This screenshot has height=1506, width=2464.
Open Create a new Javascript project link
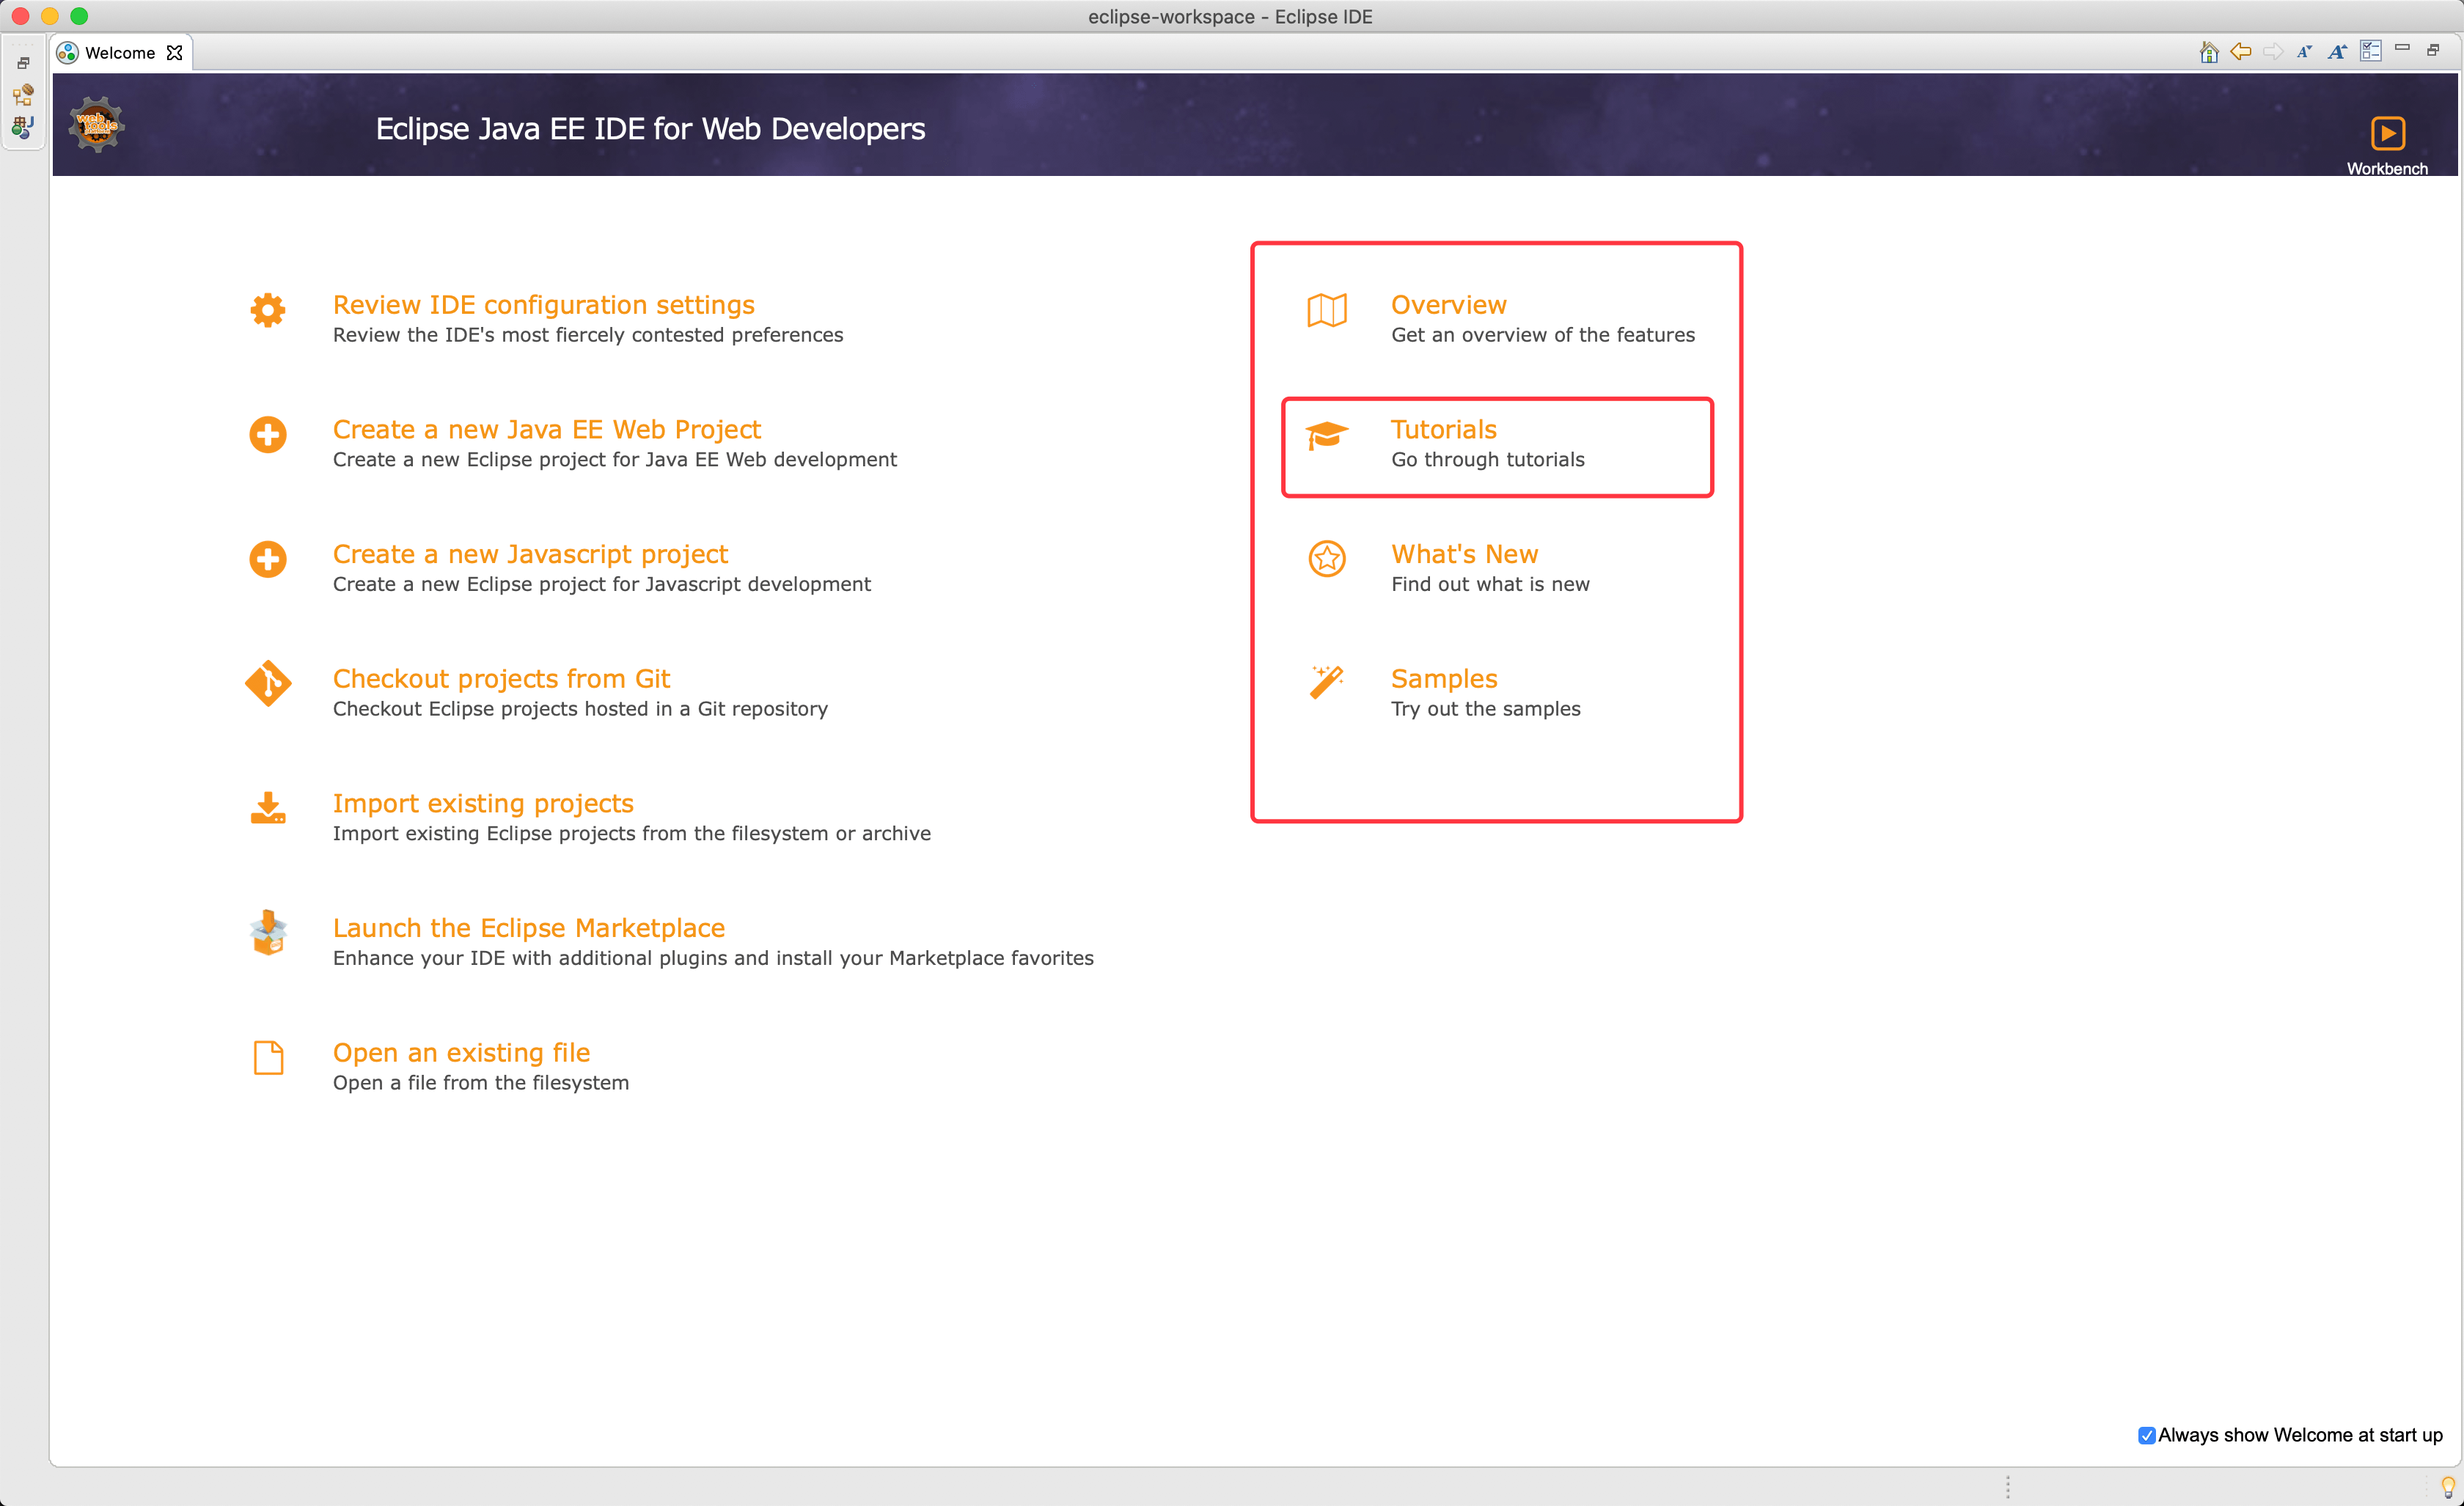coord(530,554)
